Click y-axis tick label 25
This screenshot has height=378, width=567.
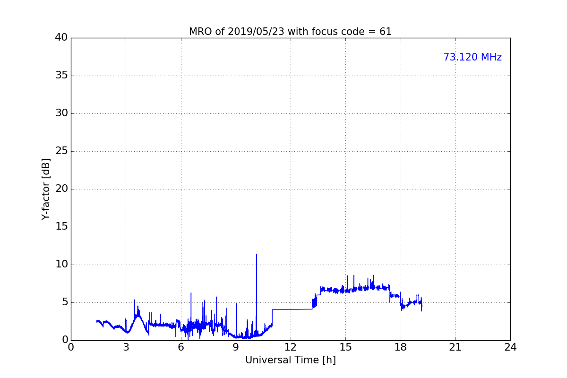61,151
